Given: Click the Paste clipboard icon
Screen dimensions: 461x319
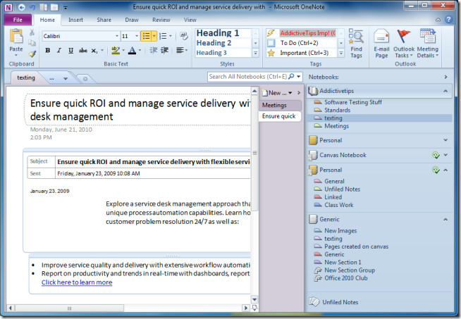Looking at the screenshot, I should coord(16,37).
